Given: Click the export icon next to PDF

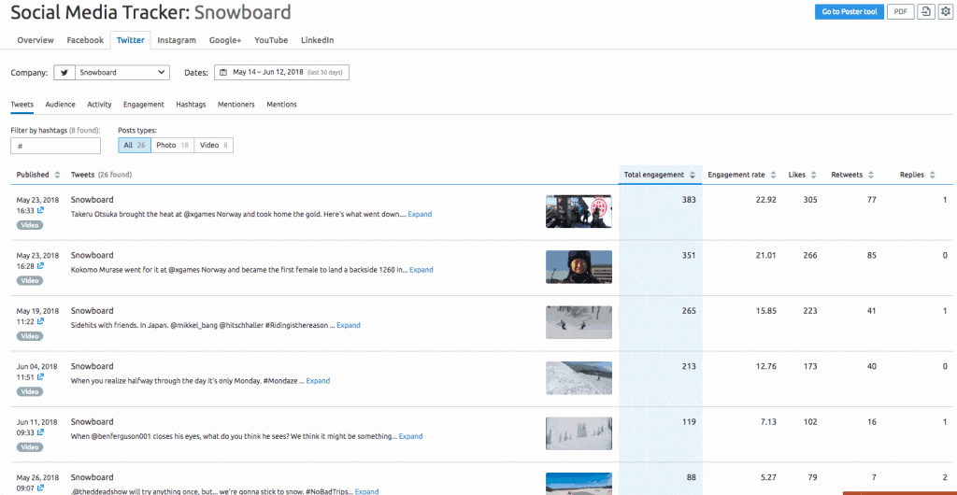Looking at the screenshot, I should [x=926, y=11].
